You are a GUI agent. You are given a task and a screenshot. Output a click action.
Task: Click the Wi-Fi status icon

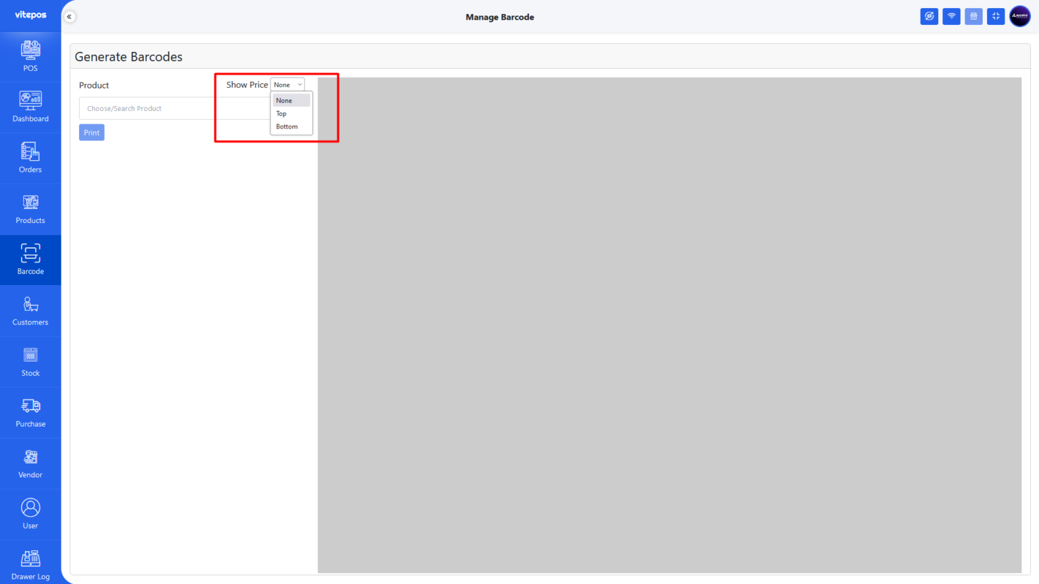(952, 16)
